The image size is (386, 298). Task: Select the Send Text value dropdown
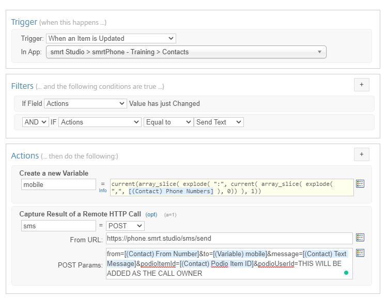(219, 122)
